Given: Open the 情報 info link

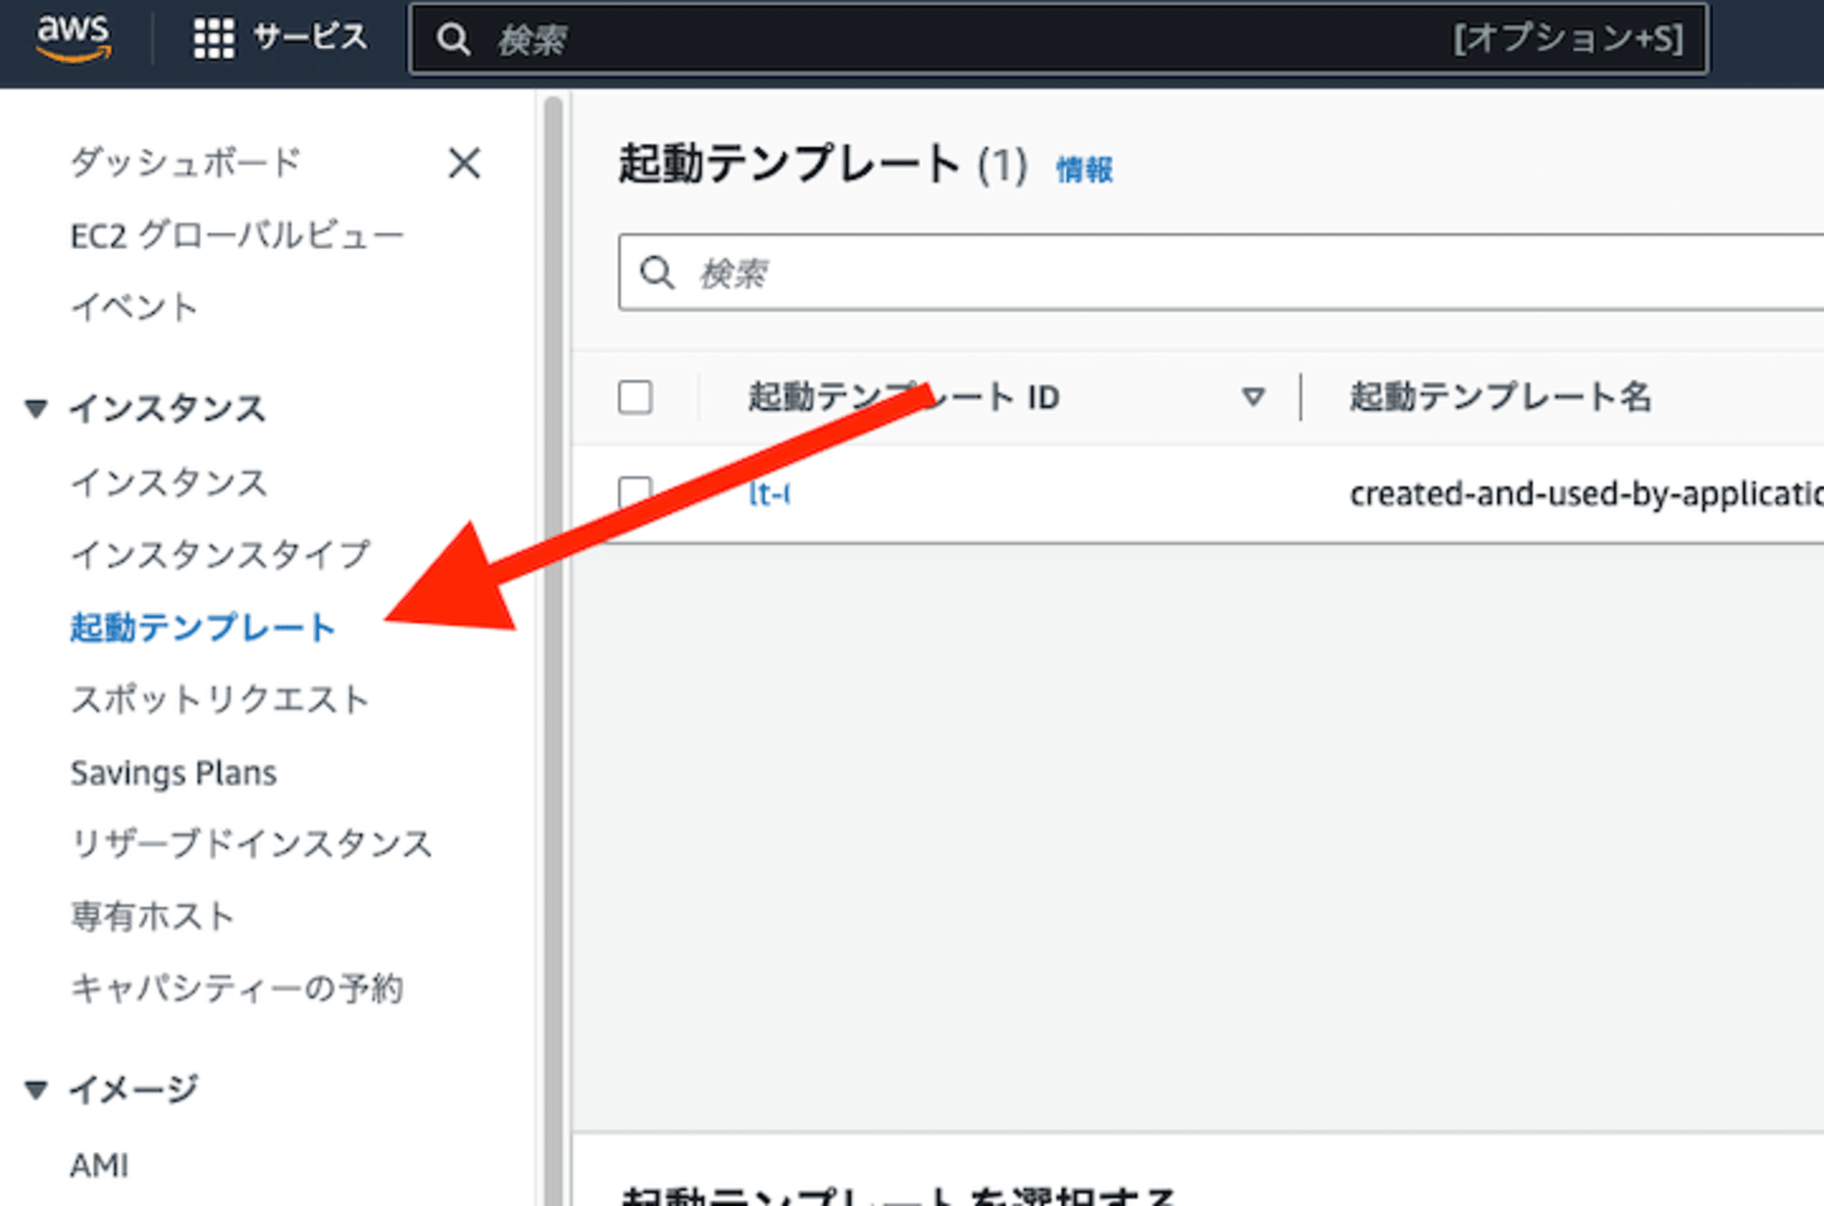Looking at the screenshot, I should coord(1084,170).
